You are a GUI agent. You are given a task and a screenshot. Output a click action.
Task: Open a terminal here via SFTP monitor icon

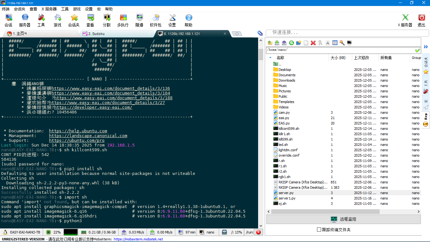349,43
